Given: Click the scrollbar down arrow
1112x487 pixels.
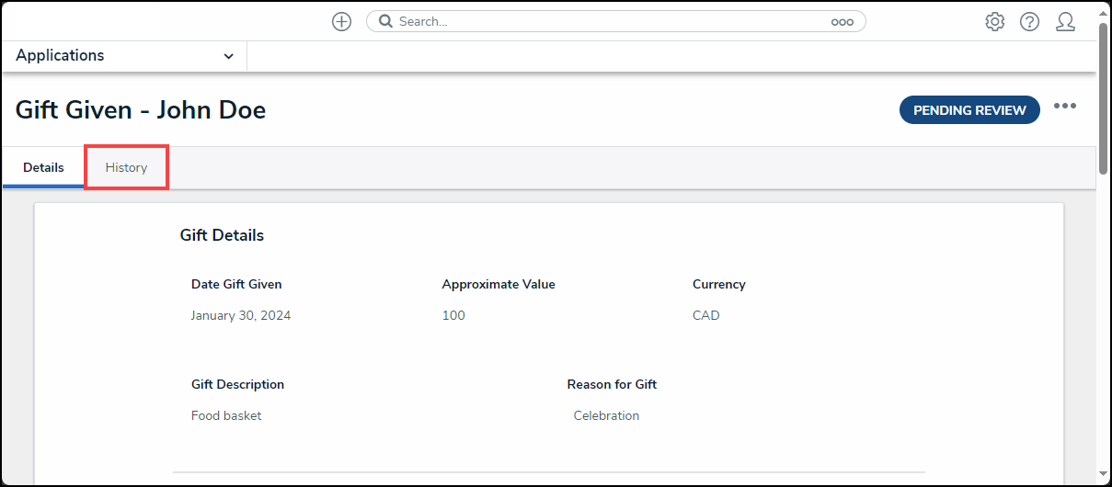Looking at the screenshot, I should tap(1104, 474).
